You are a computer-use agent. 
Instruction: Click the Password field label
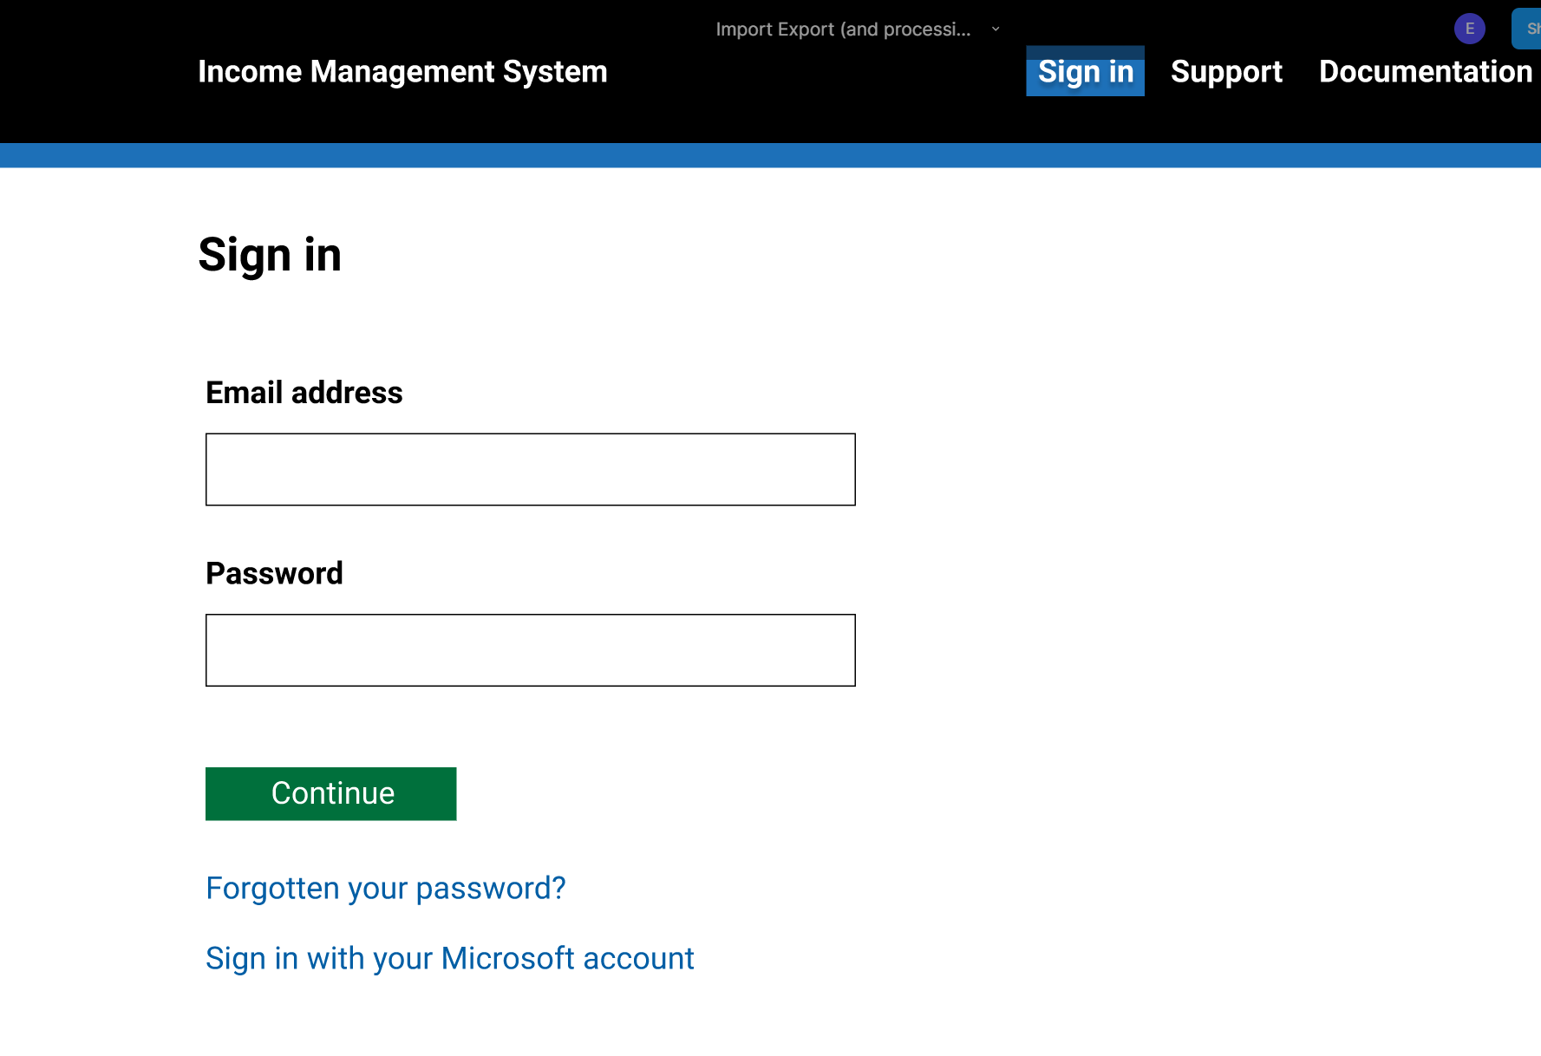[274, 573]
